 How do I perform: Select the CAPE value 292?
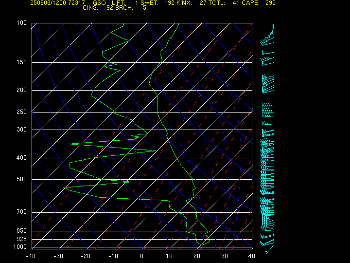click(270, 3)
